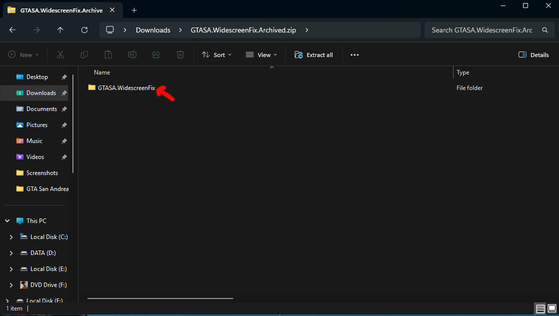Go up one directory level
This screenshot has width=559, height=316.
point(60,30)
